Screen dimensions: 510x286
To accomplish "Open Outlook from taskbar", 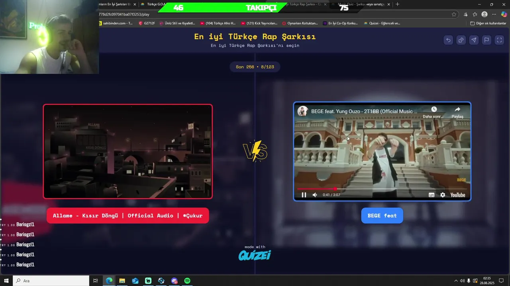I will tap(135, 281).
